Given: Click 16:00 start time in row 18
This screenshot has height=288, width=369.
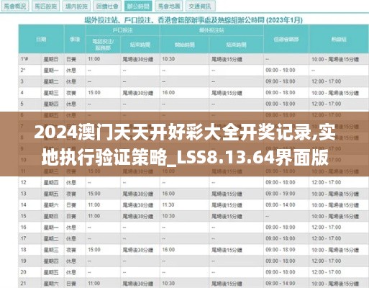Looking at the screenshot, I should pyautogui.click(x=168, y=250).
